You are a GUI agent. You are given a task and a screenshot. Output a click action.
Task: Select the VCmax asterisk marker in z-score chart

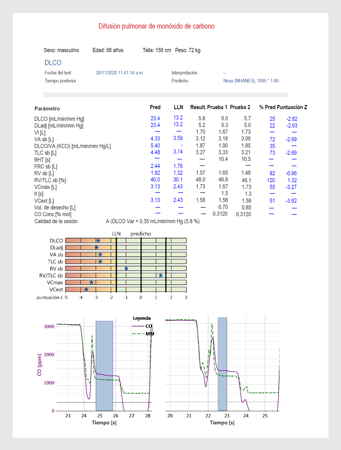point(92,283)
